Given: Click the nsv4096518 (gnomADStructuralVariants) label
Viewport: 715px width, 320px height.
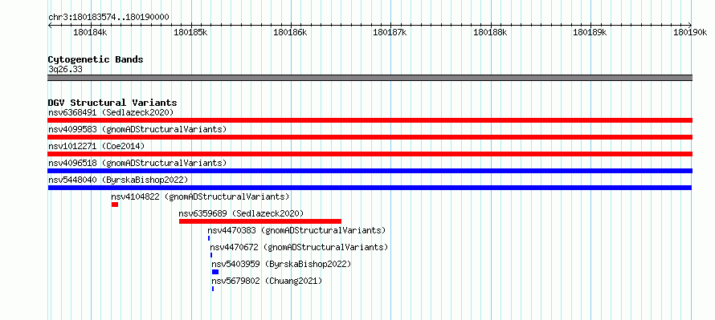Looking at the screenshot, I should point(137,163).
